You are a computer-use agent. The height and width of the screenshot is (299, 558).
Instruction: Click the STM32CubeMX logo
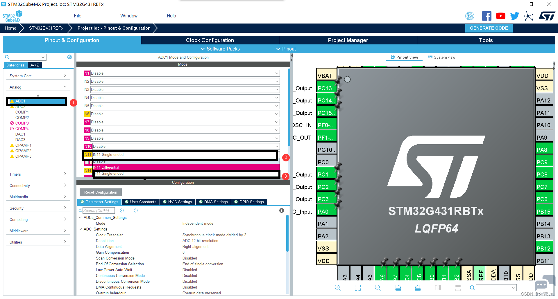click(12, 16)
